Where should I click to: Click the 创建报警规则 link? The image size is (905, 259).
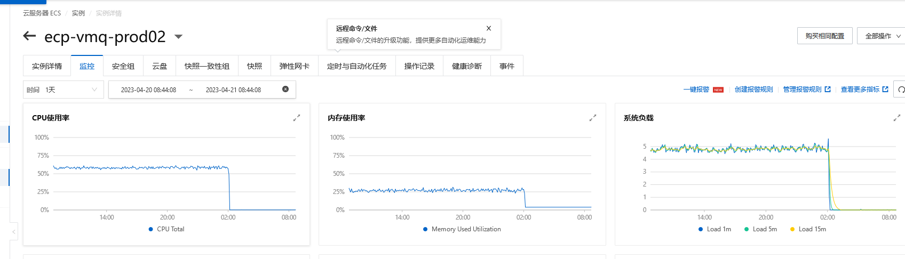click(x=753, y=90)
